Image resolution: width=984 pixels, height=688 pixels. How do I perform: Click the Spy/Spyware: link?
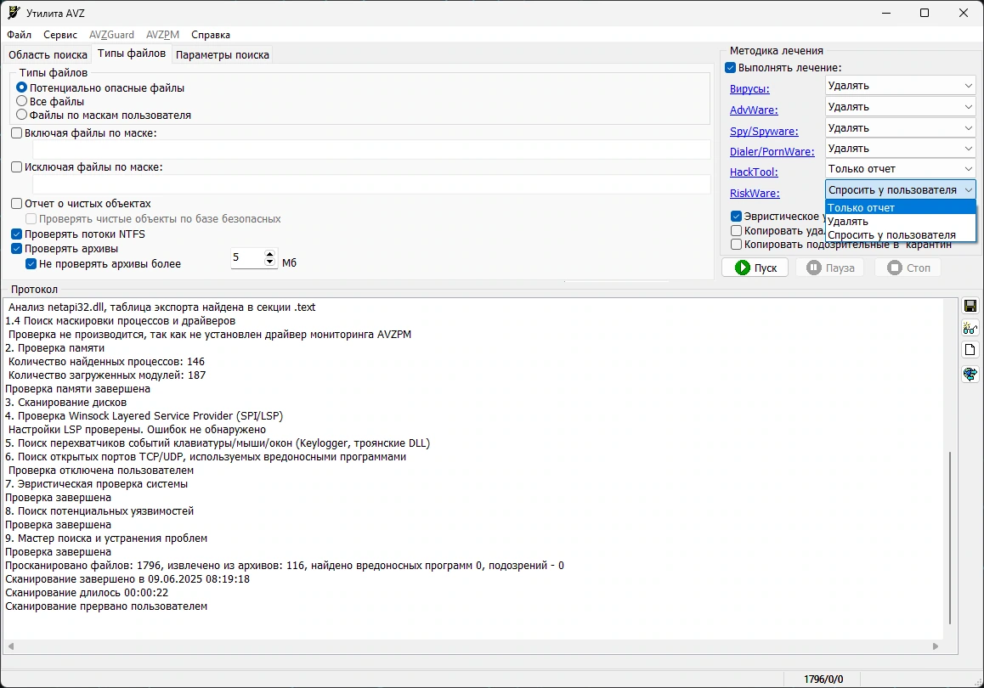764,131
